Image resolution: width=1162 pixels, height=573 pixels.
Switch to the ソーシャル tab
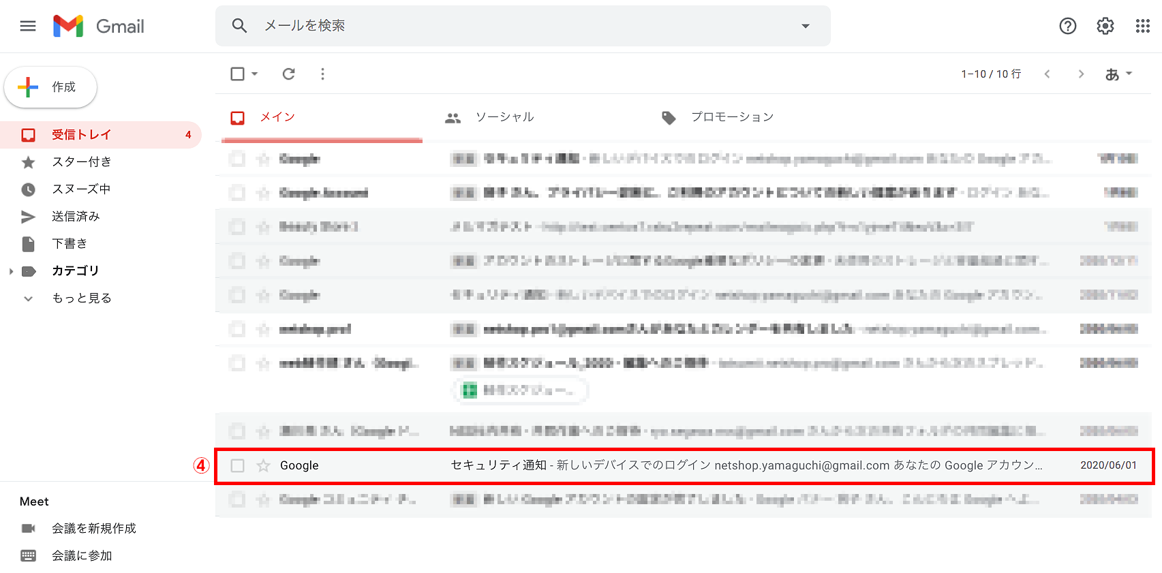(504, 117)
